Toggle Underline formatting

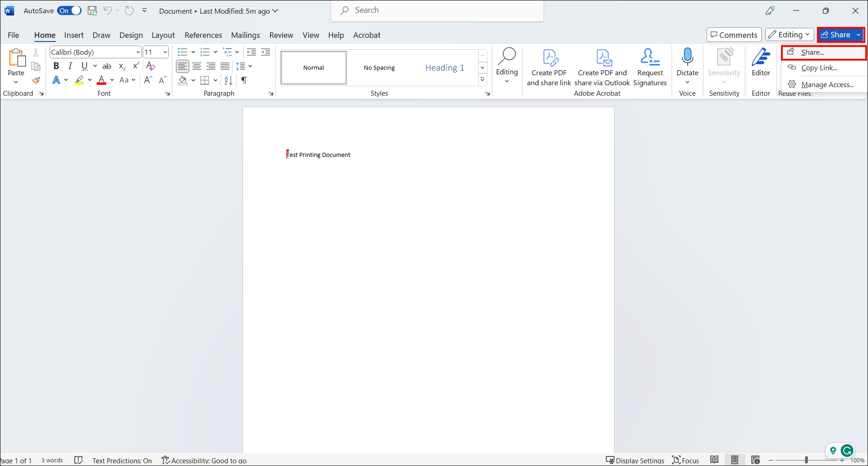click(x=84, y=66)
